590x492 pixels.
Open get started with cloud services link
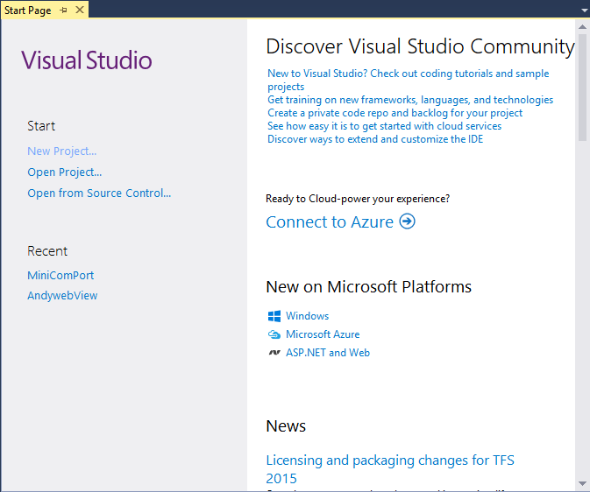coord(385,126)
